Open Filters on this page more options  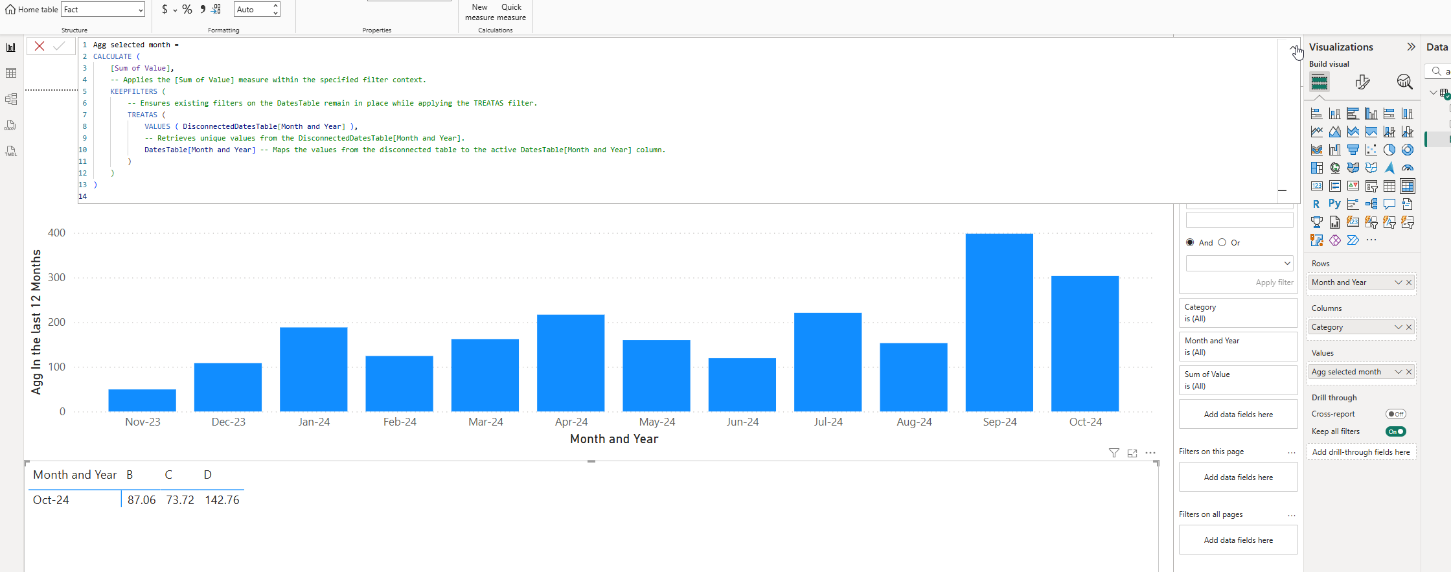(x=1292, y=452)
